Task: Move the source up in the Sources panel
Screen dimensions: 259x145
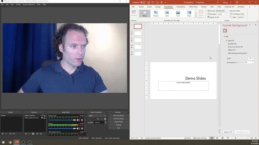Action: click(37, 134)
